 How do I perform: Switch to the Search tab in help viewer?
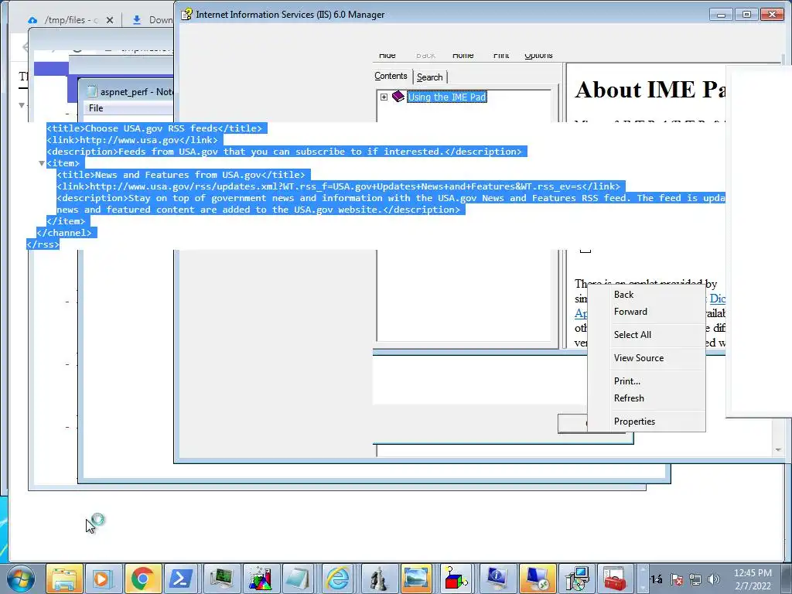click(x=430, y=77)
